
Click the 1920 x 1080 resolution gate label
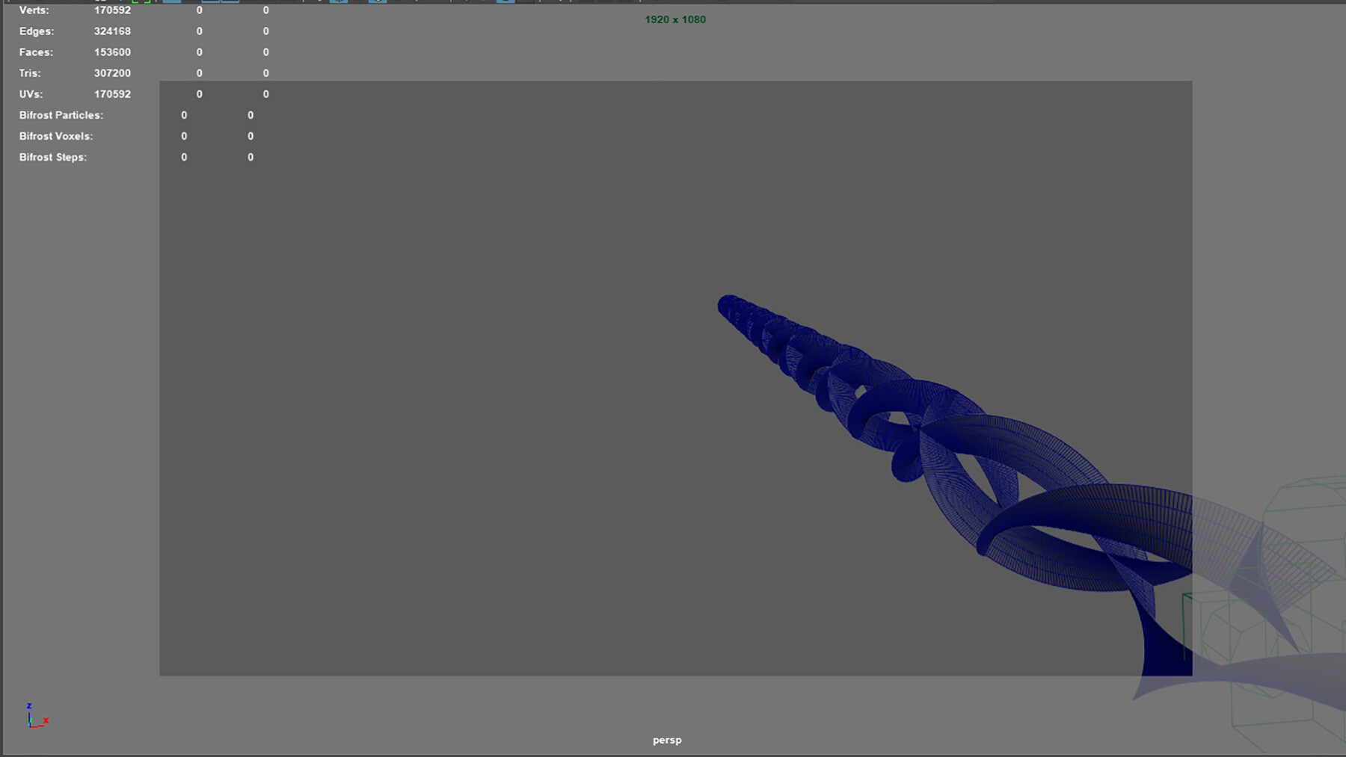(x=674, y=19)
